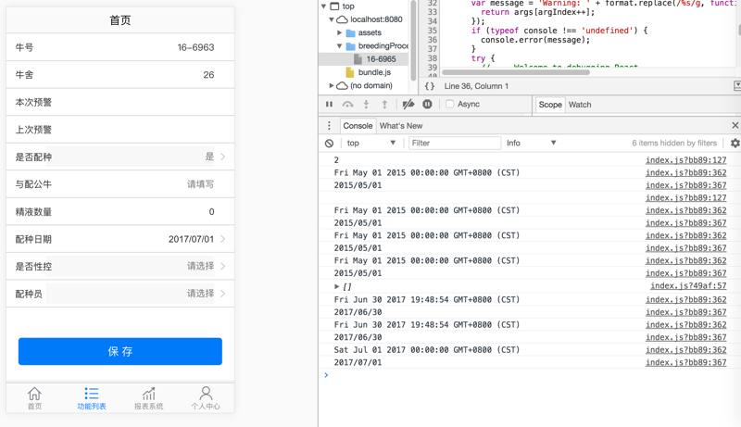Open the top context dropdown in console

click(x=371, y=143)
